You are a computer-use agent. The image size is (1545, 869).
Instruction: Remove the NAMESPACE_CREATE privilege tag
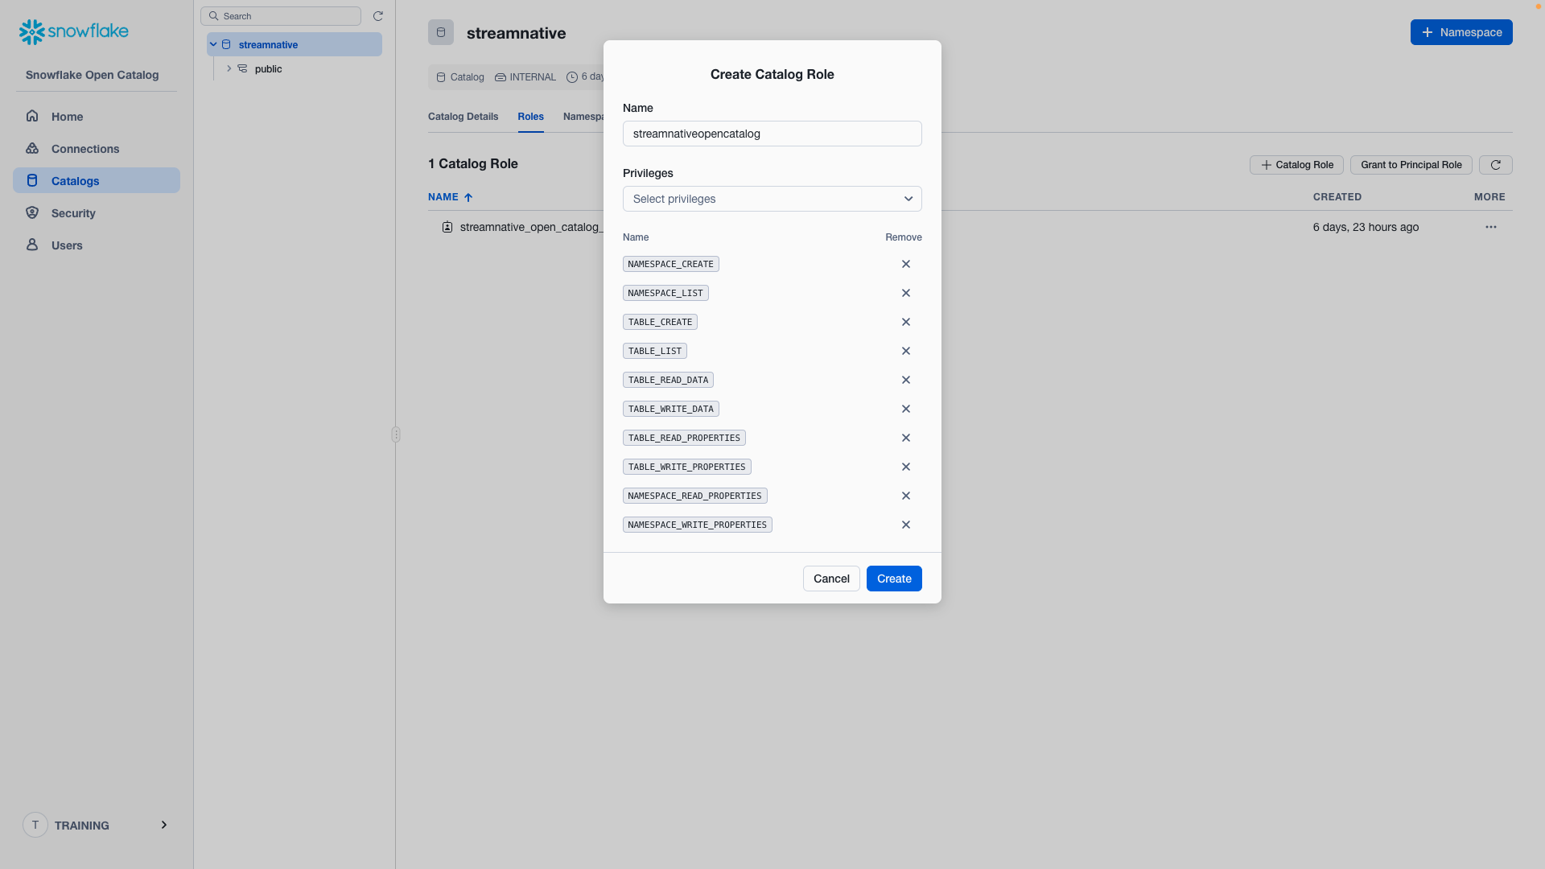[x=906, y=263]
